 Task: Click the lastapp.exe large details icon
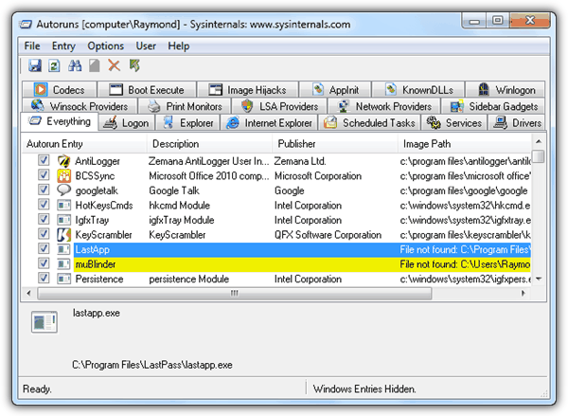coord(44,321)
